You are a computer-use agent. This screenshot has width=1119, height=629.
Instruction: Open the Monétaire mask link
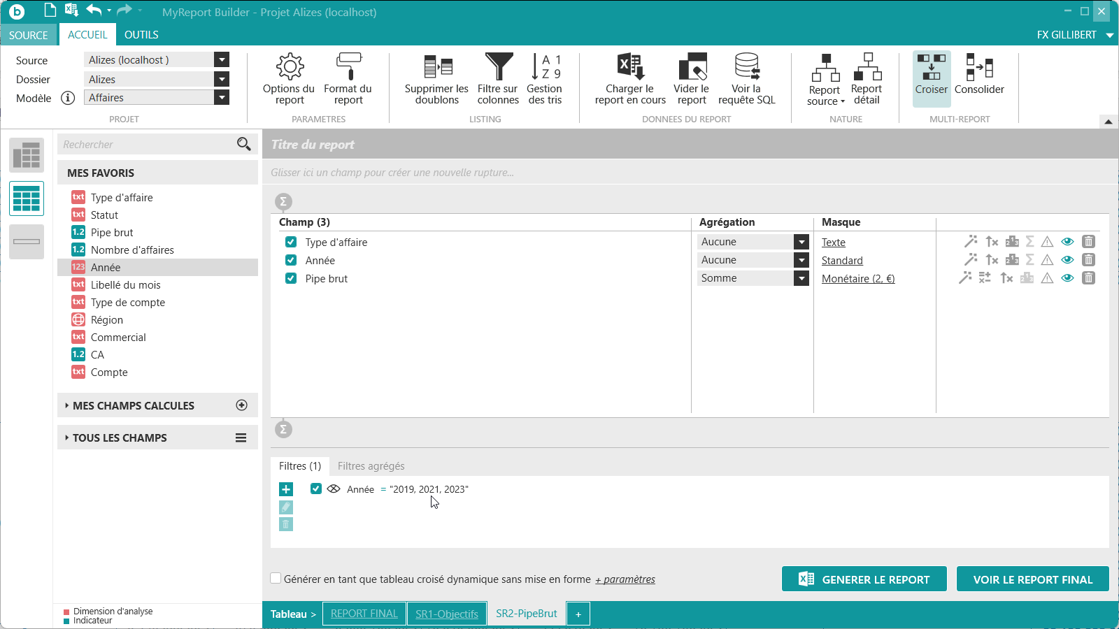point(857,279)
